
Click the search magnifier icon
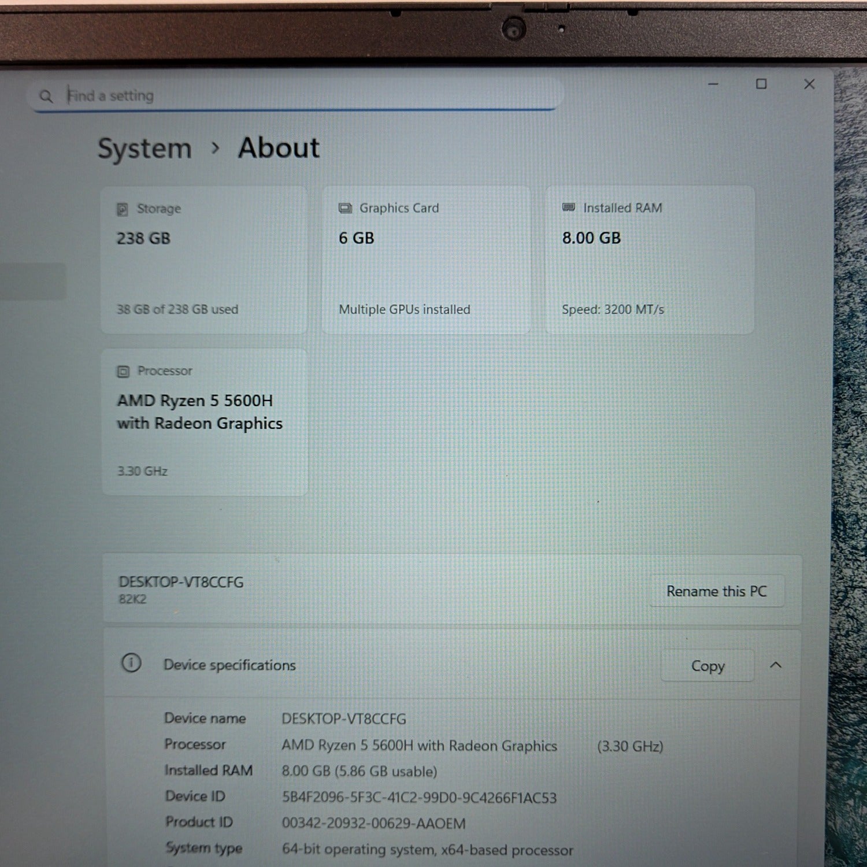tap(46, 96)
